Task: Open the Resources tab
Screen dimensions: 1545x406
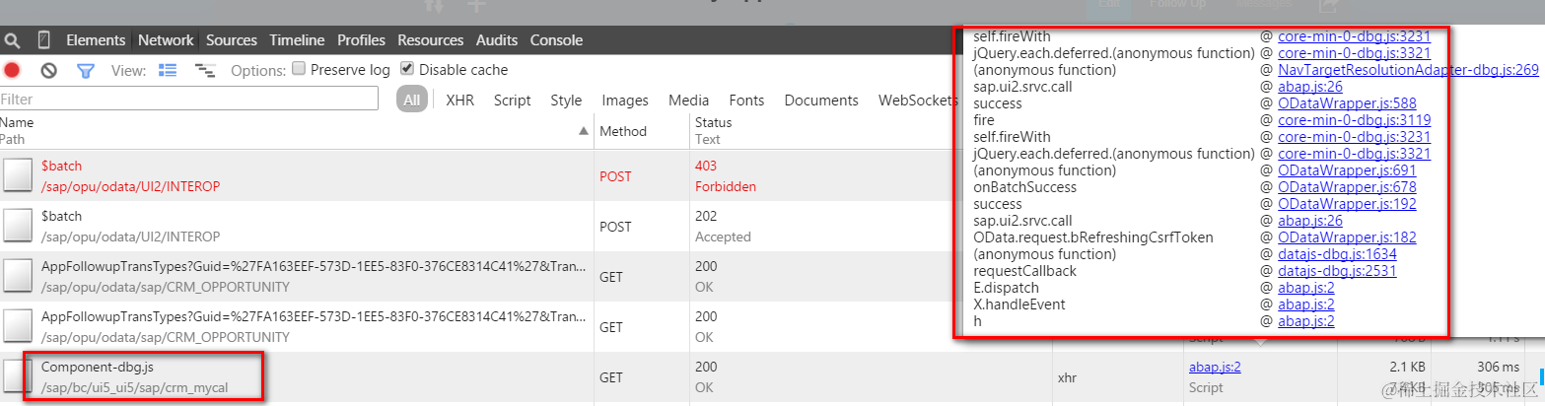Action: [x=431, y=40]
